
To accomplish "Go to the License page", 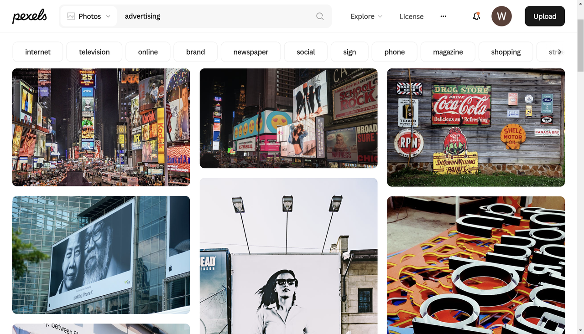I will (411, 16).
